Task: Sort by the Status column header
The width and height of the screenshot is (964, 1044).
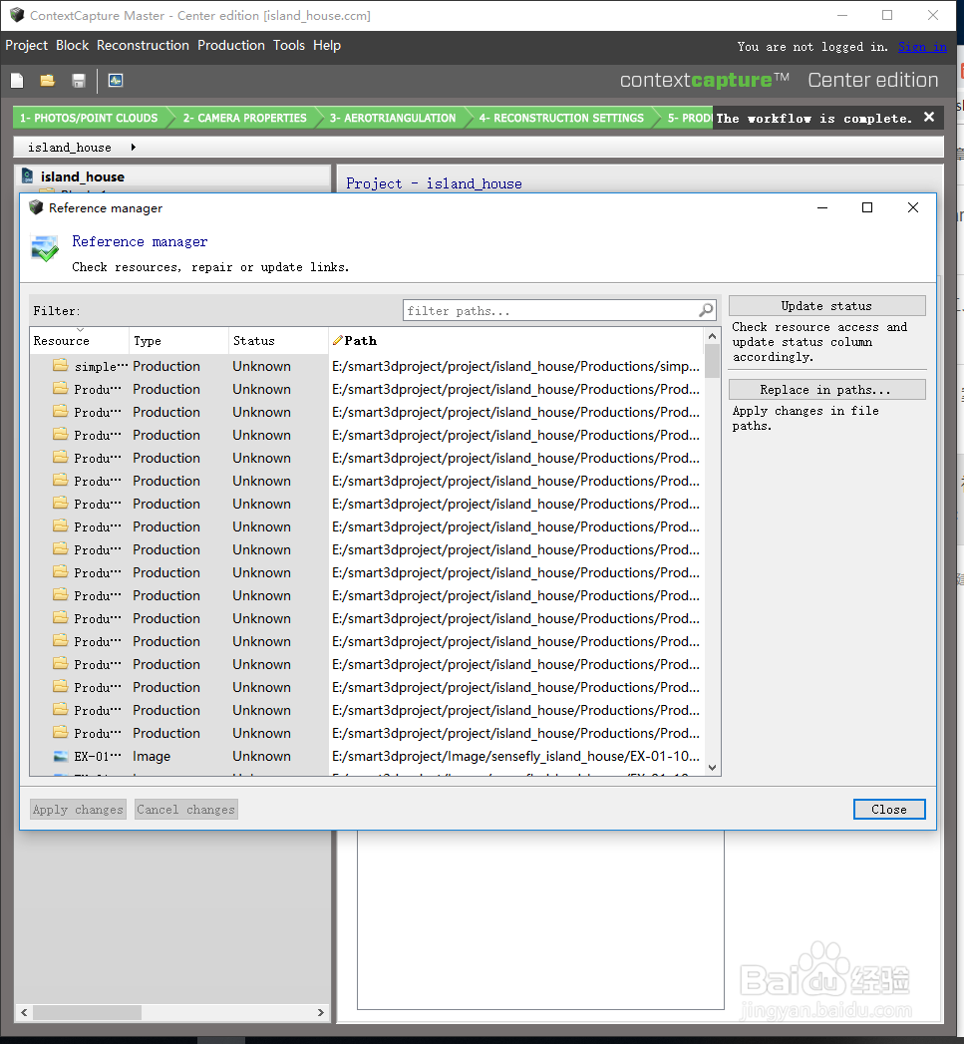Action: pos(279,340)
